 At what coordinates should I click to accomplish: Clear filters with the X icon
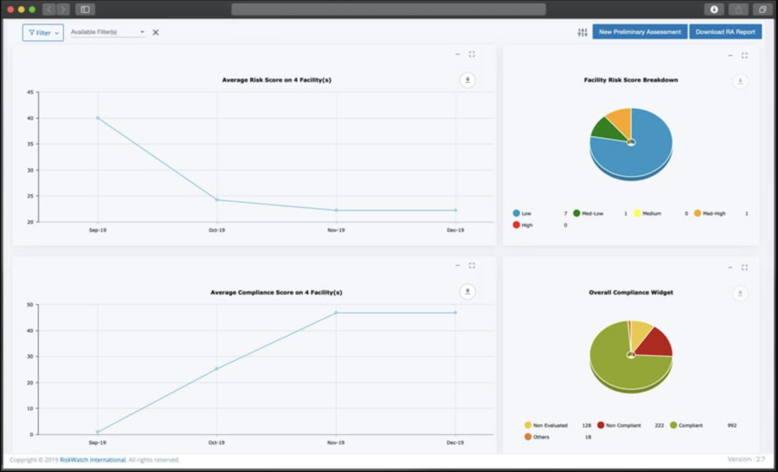click(156, 33)
